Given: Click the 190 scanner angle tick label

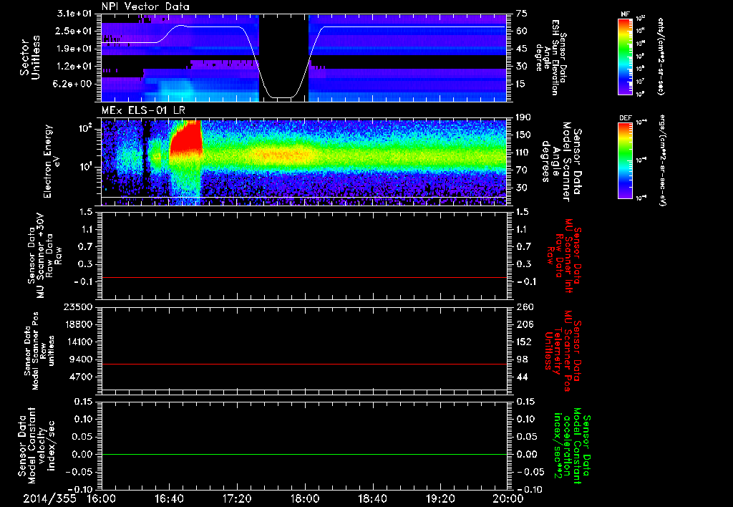Looking at the screenshot, I should pos(523,117).
